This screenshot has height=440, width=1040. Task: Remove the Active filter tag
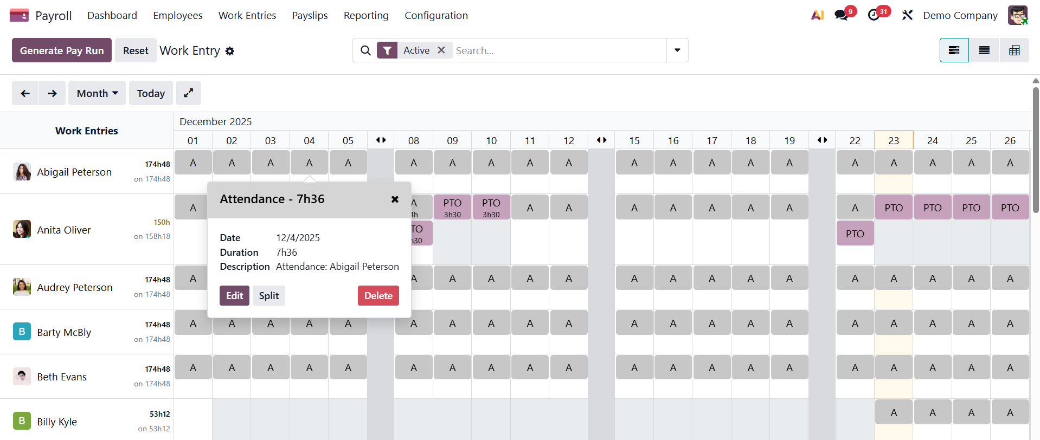click(441, 50)
